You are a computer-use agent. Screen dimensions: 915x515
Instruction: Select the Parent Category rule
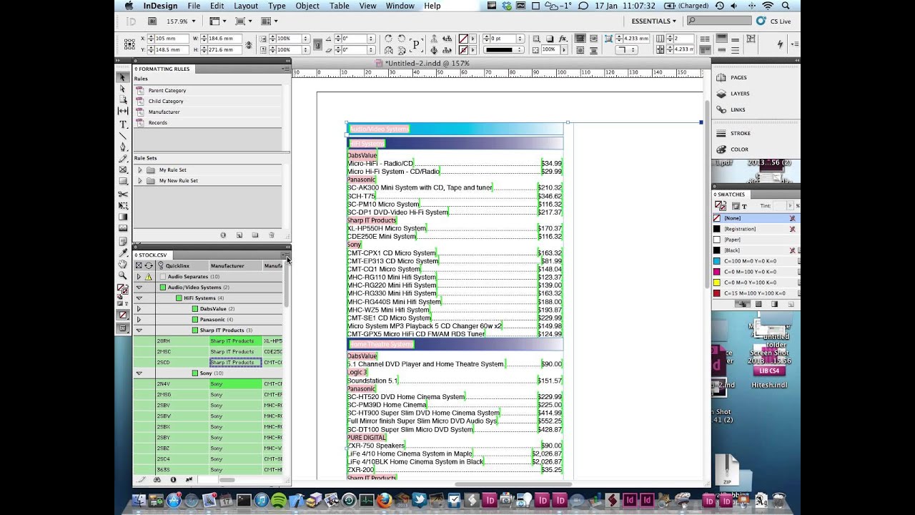(207, 90)
